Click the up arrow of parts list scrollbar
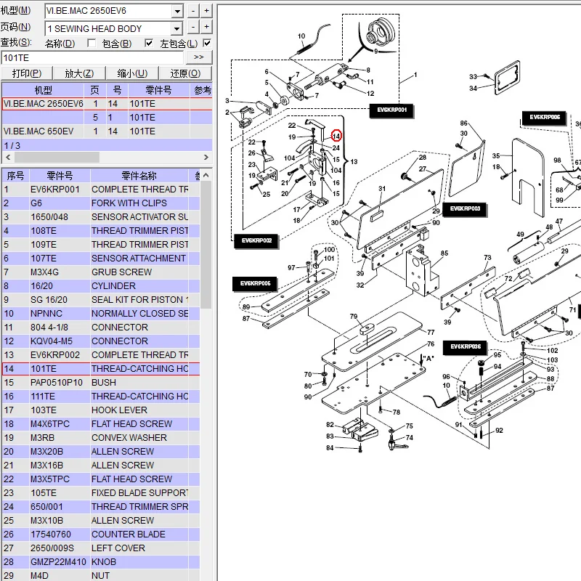The width and height of the screenshot is (581, 581). coord(206,175)
